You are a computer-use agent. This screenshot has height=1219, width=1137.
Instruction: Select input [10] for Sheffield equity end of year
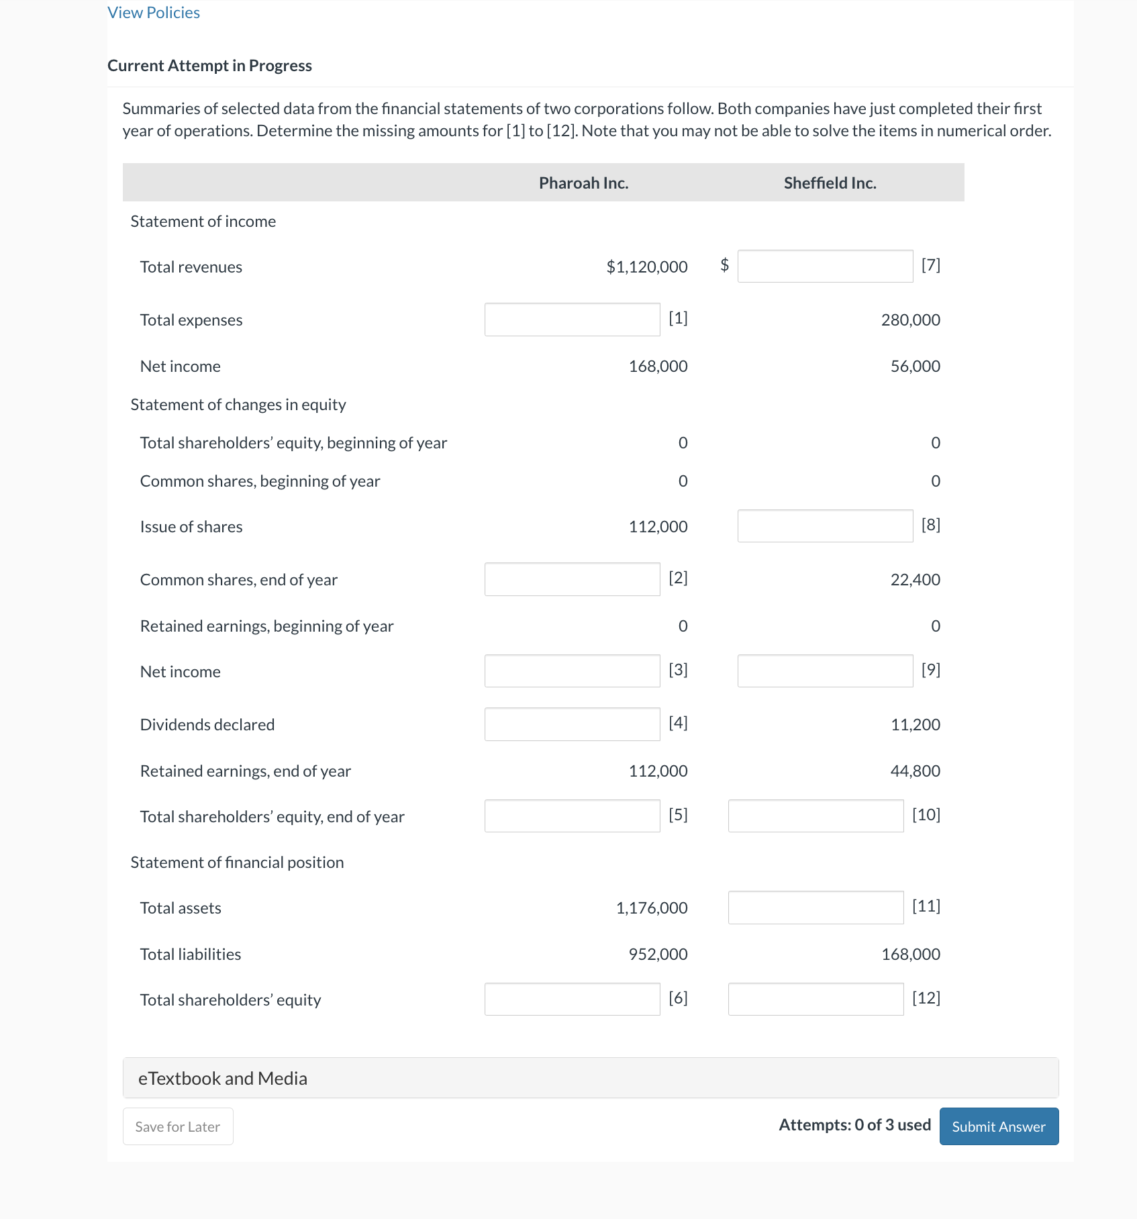click(x=815, y=816)
